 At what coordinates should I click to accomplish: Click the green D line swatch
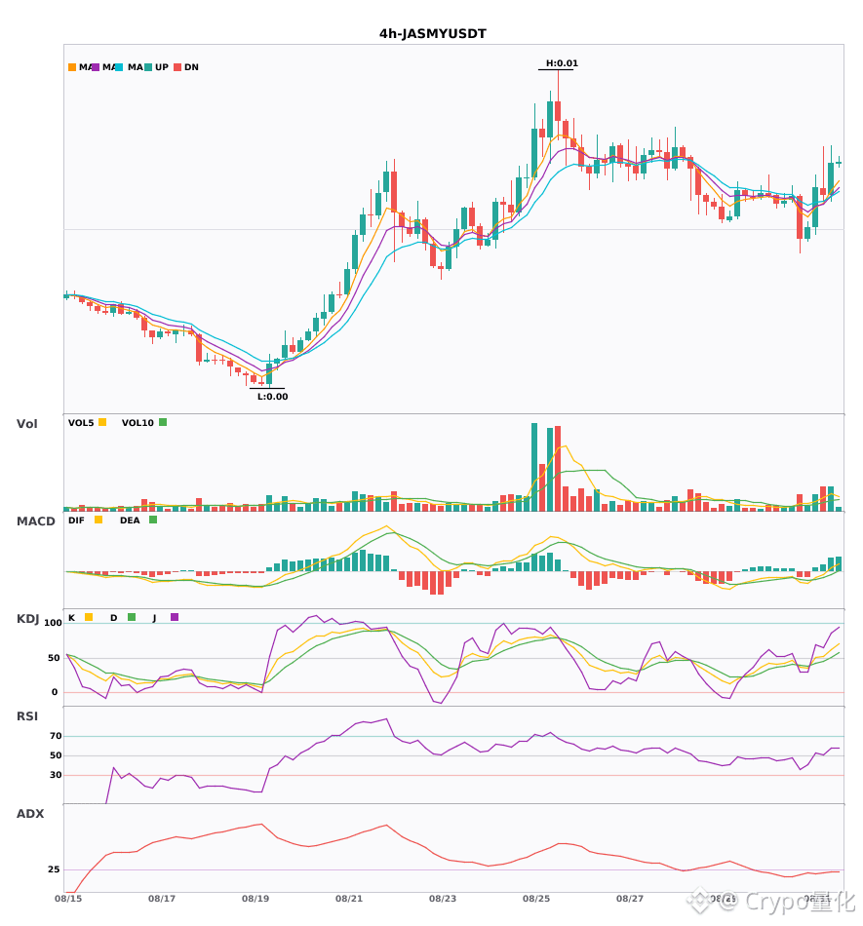(131, 617)
